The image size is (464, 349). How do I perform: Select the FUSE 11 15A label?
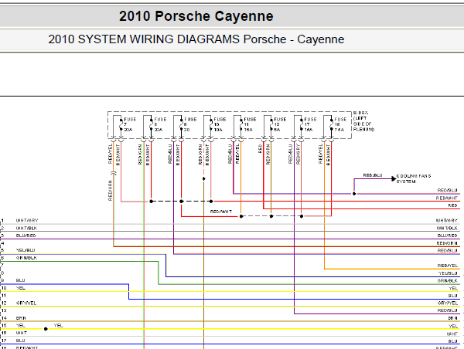pyautogui.click(x=250, y=124)
